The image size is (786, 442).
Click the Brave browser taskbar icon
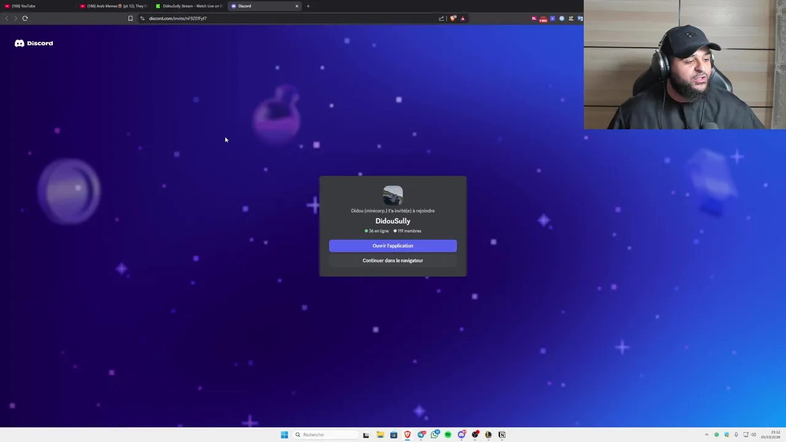(x=407, y=435)
